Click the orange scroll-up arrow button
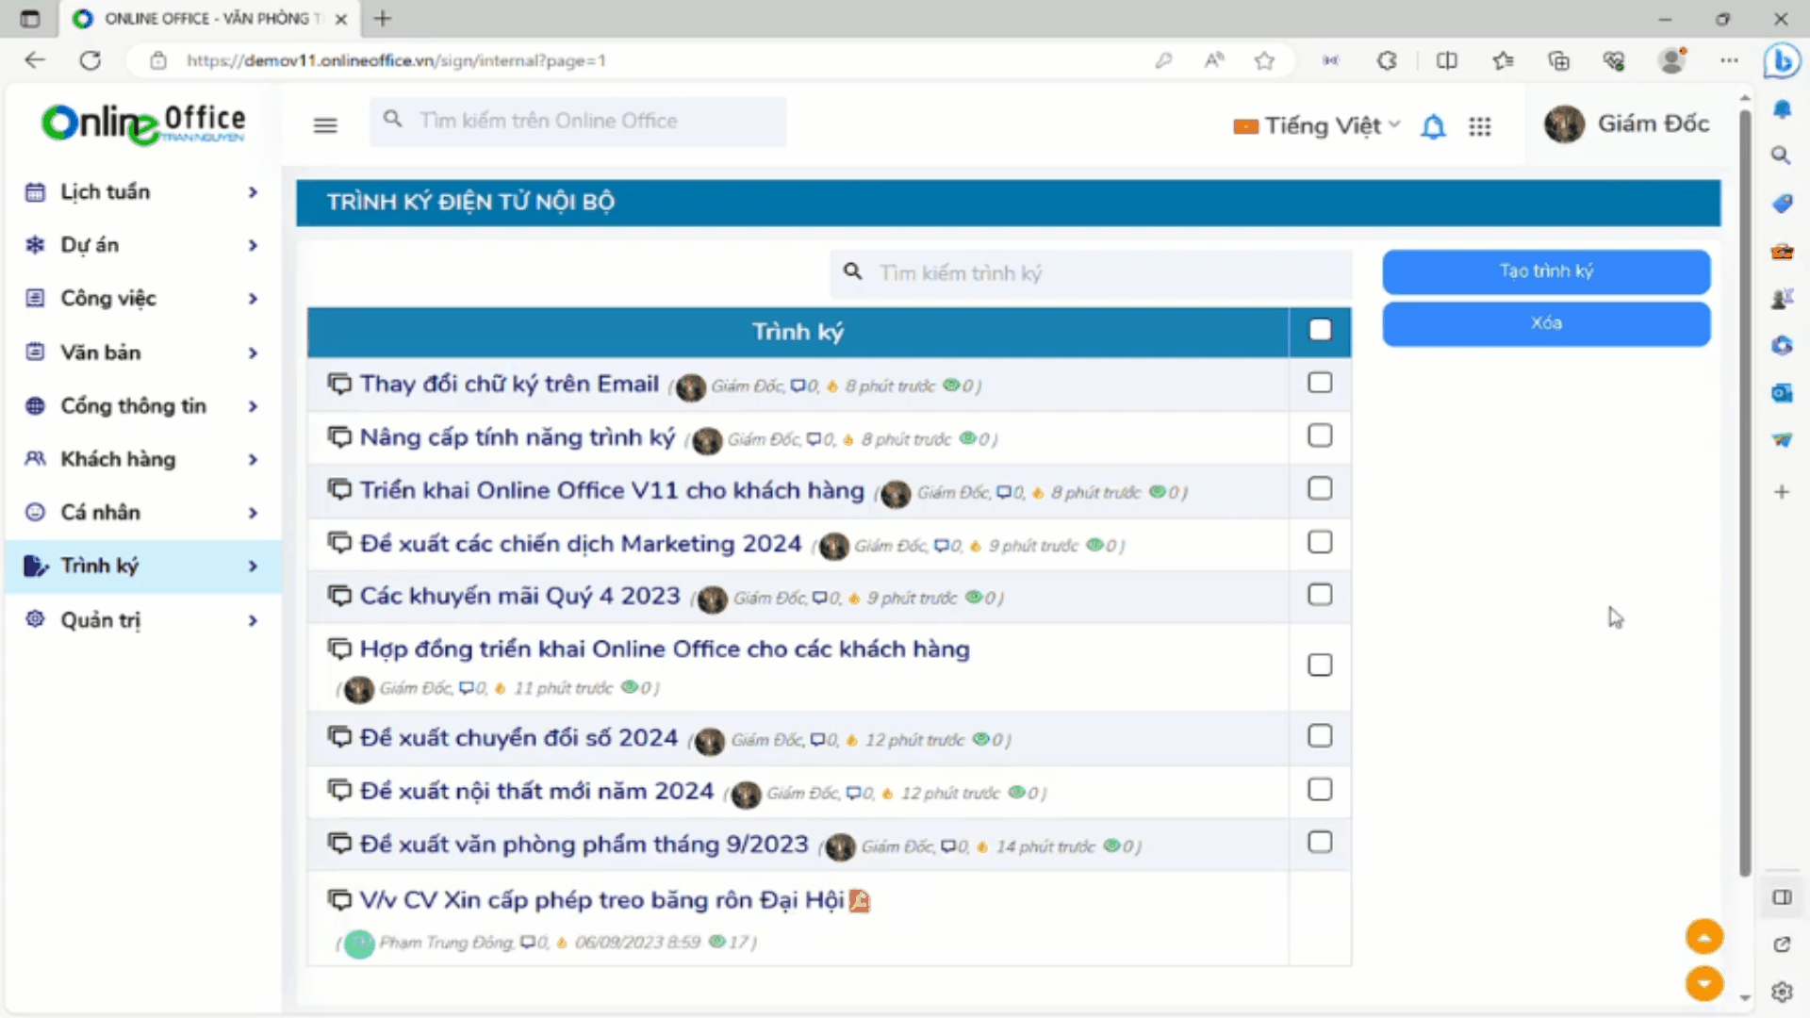The image size is (1810, 1018). pyautogui.click(x=1703, y=937)
